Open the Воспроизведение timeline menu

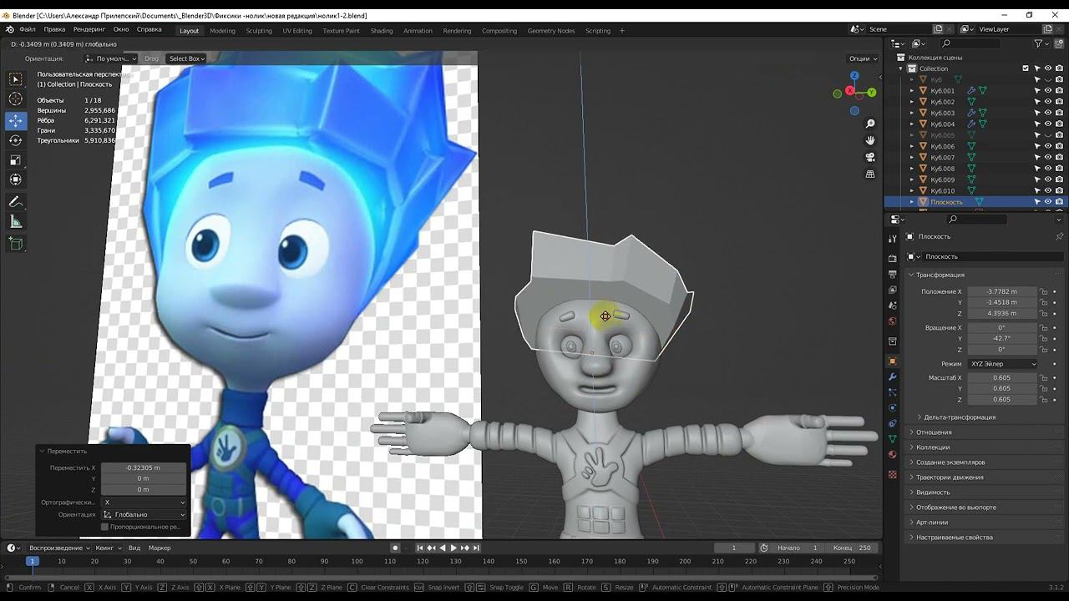click(59, 548)
